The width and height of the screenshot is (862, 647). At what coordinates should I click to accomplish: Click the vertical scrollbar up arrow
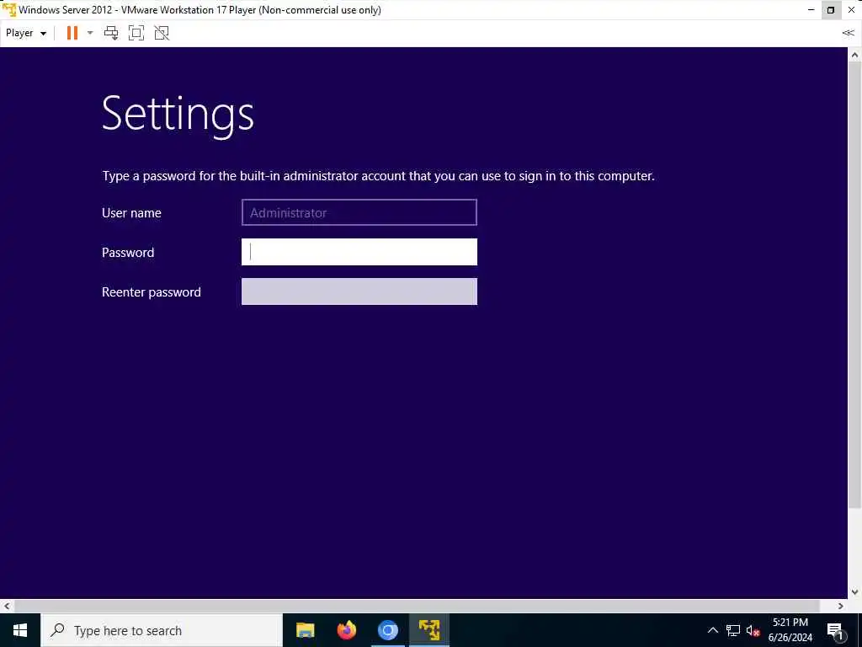click(x=854, y=55)
